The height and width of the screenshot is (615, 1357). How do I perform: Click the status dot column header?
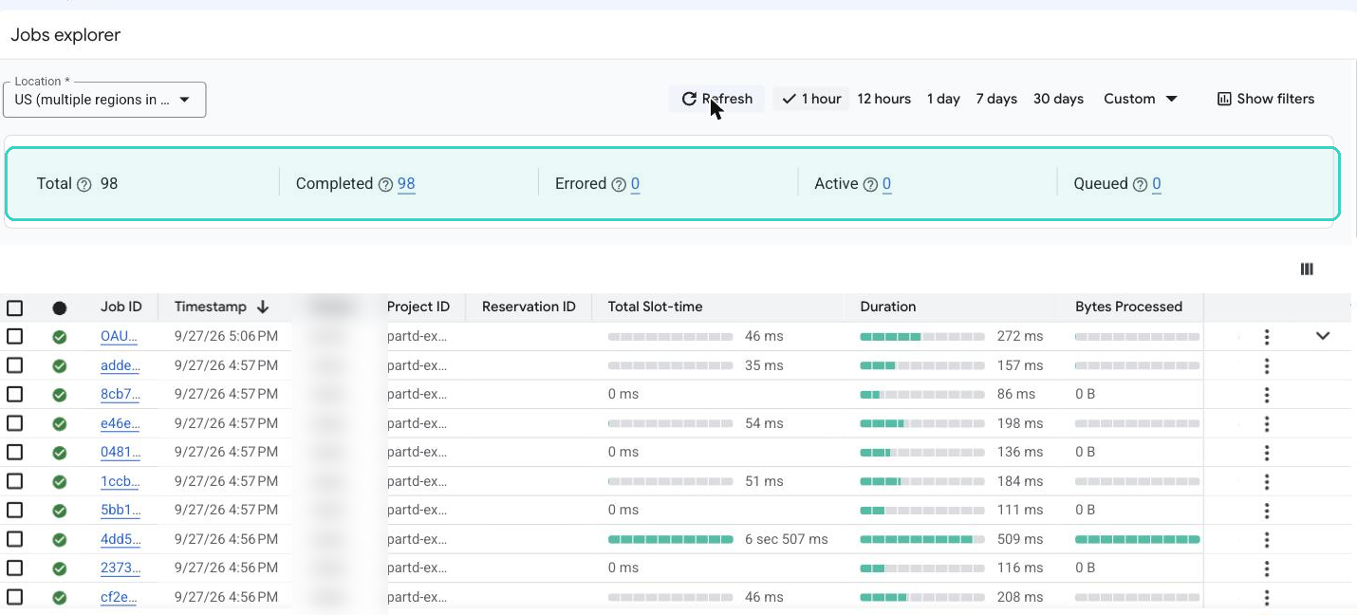click(x=59, y=307)
